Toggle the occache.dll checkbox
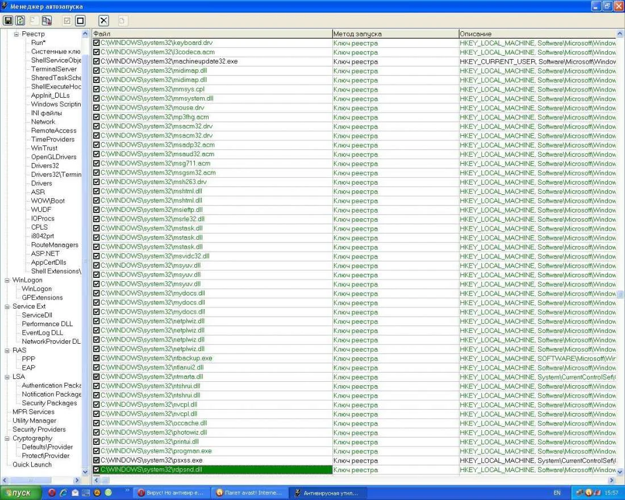The height and width of the screenshot is (500, 625). tap(97, 423)
